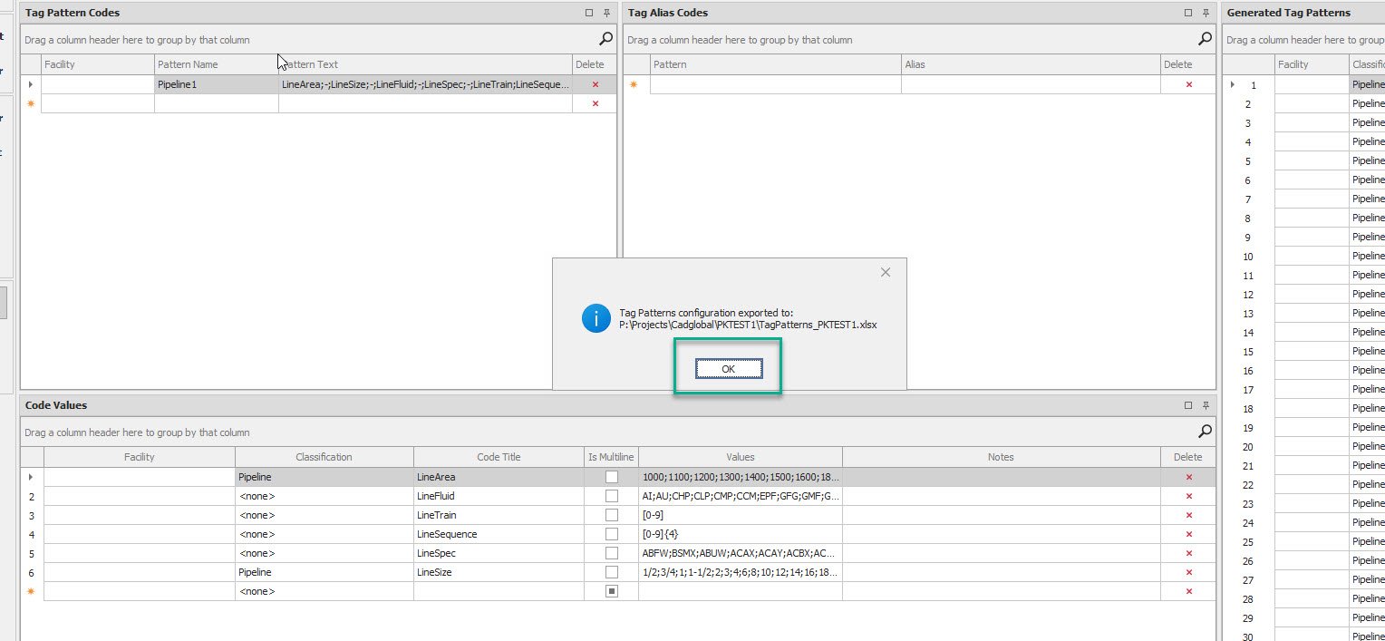Click OK in the export confirmation dialog
Screen dimensions: 1385x641
(x=729, y=369)
